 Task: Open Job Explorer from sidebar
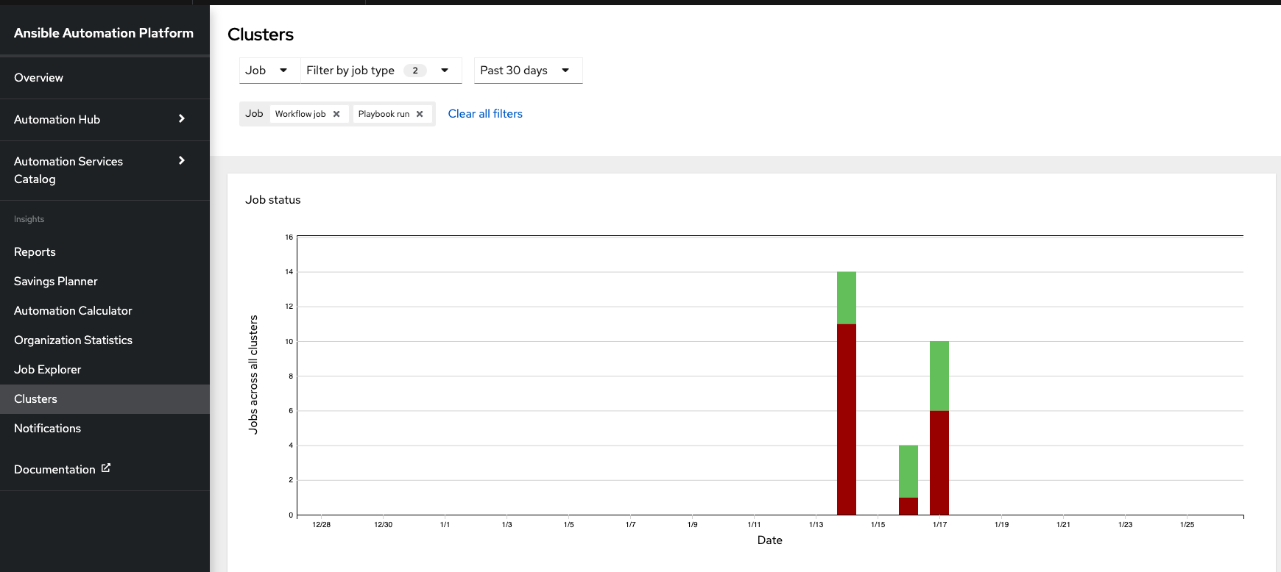tap(48, 370)
